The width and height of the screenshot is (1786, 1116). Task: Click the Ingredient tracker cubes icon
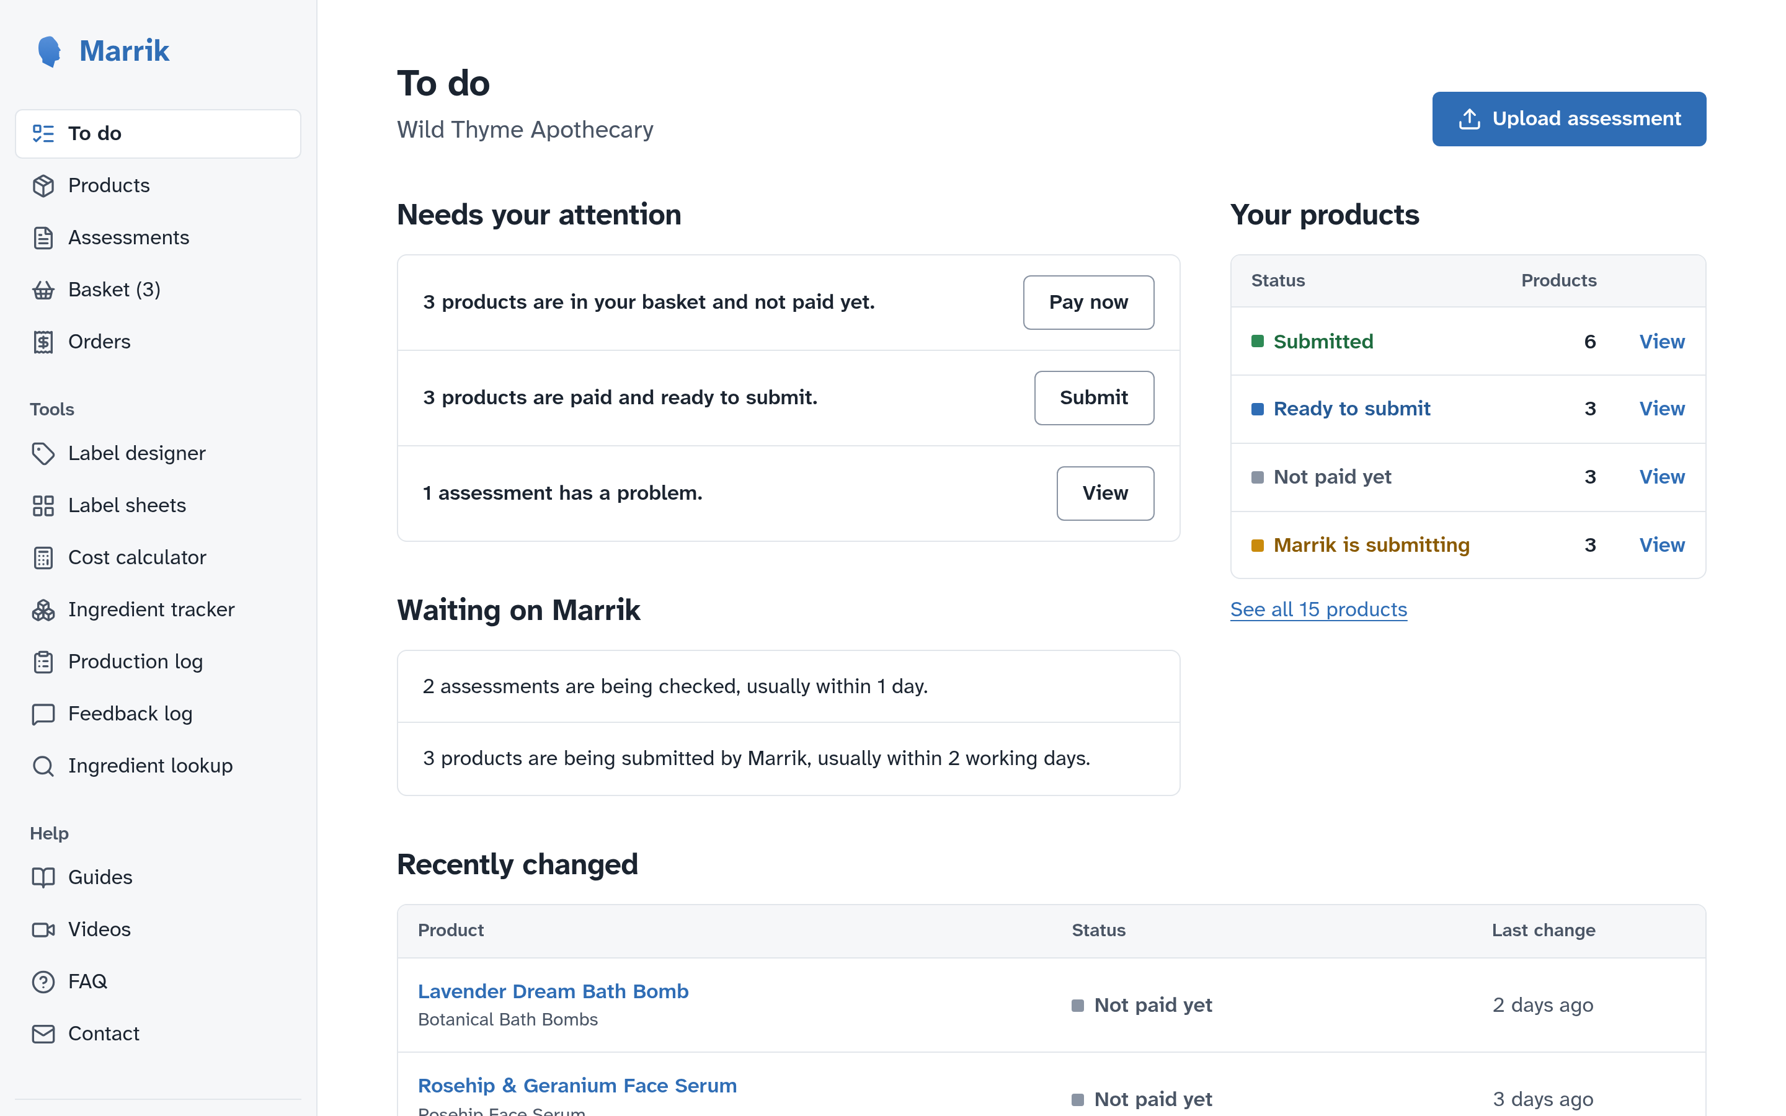point(43,609)
